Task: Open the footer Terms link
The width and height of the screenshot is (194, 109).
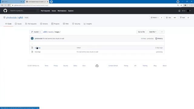Action: (46, 66)
